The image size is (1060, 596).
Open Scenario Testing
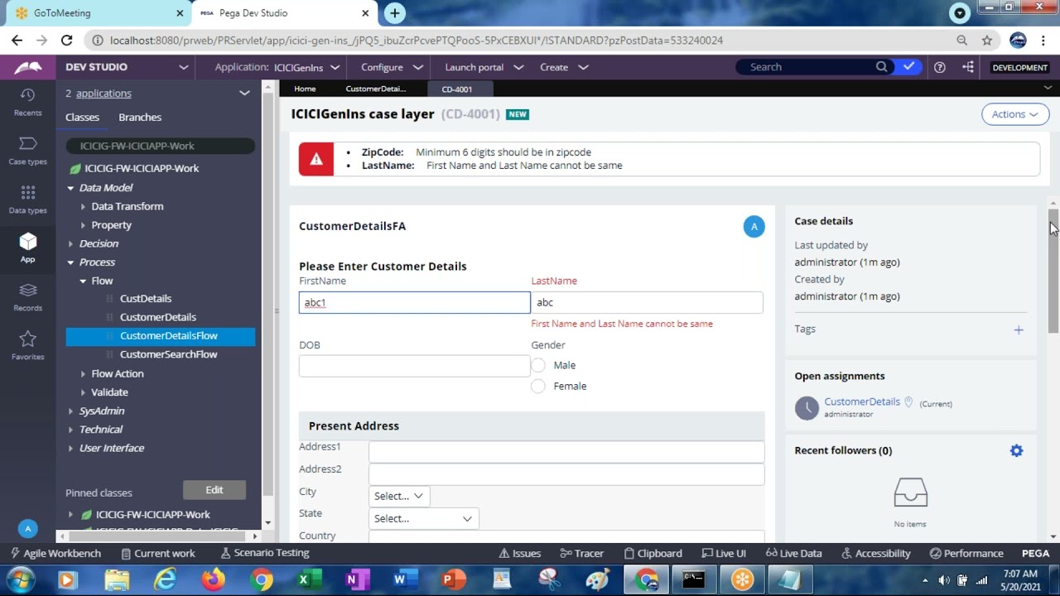(x=265, y=553)
